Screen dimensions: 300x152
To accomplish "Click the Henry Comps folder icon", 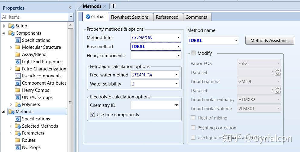I will [18, 90].
